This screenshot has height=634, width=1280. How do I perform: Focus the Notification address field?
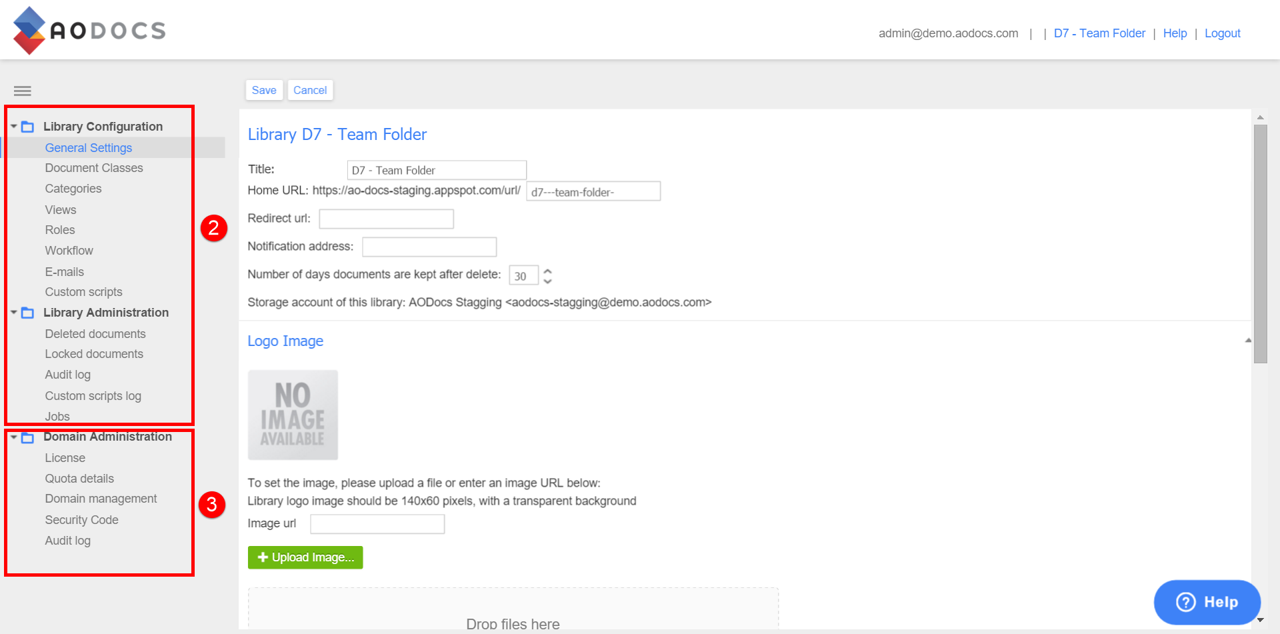click(429, 247)
